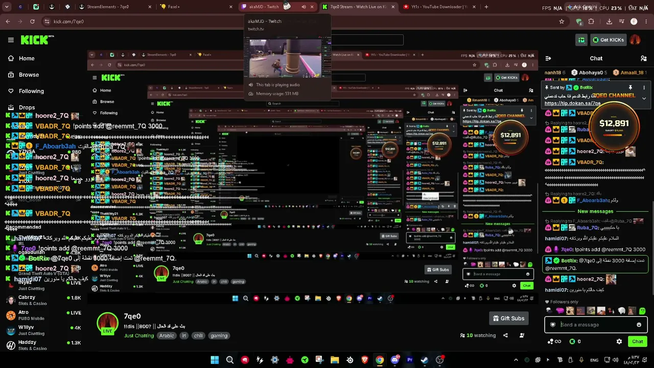Switch to the Fasel+ browser tab
This screenshot has height=368, width=654.
click(195, 7)
